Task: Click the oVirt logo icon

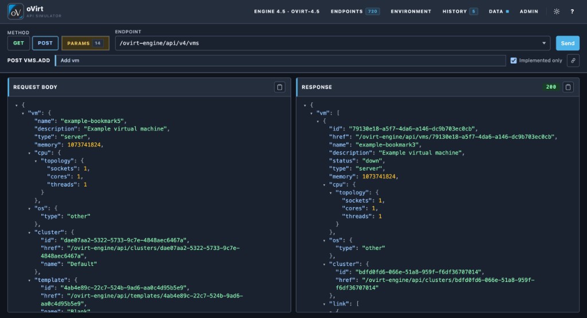Action: click(x=15, y=11)
